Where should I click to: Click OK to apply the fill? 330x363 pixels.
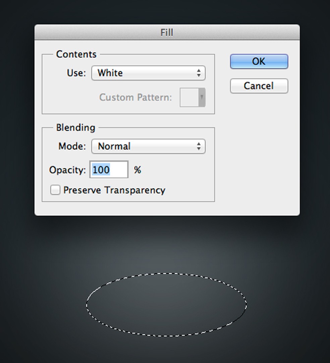tap(259, 61)
